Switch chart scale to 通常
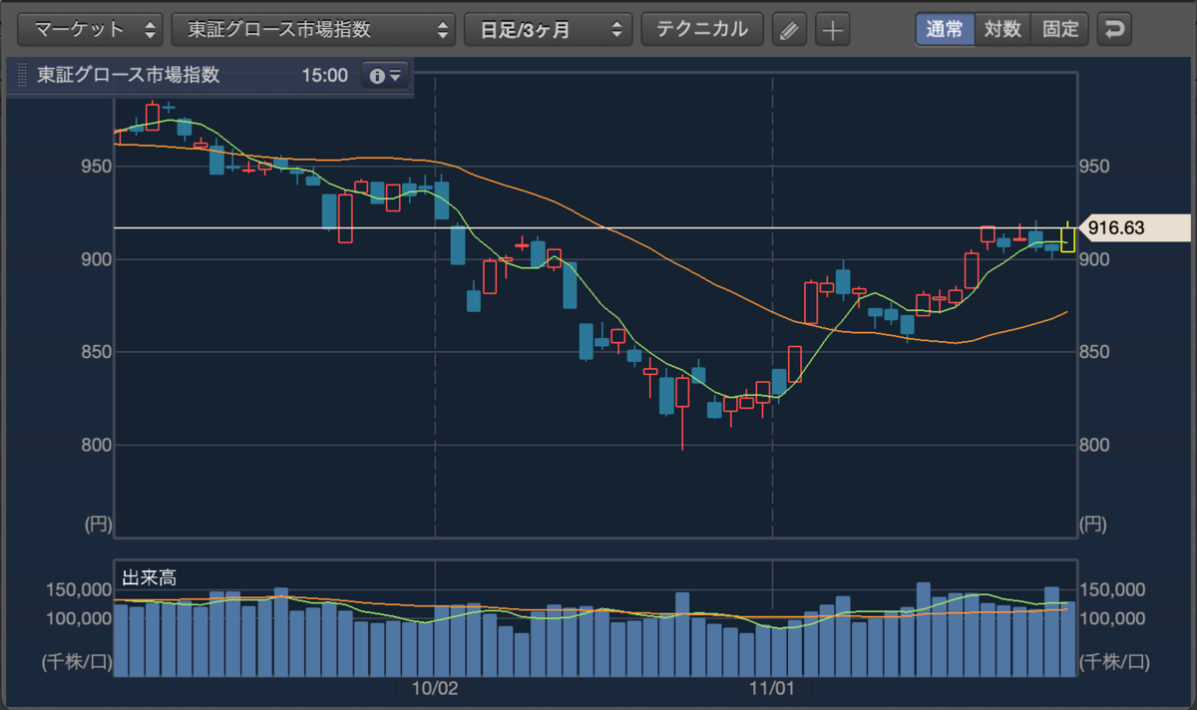 click(x=945, y=29)
